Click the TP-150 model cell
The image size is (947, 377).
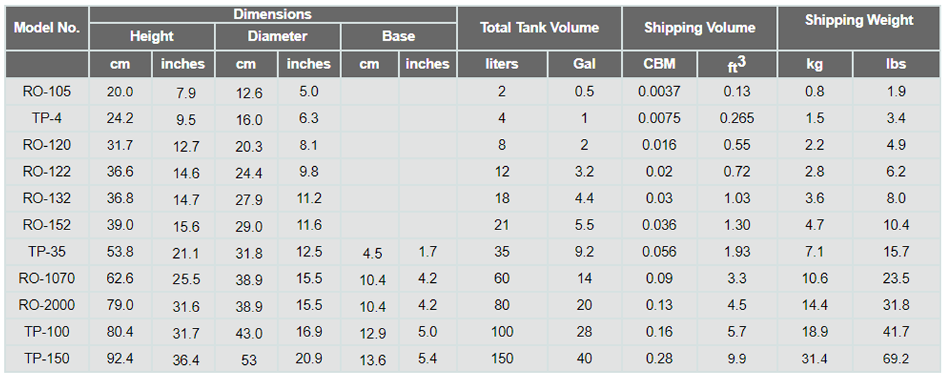(47, 358)
